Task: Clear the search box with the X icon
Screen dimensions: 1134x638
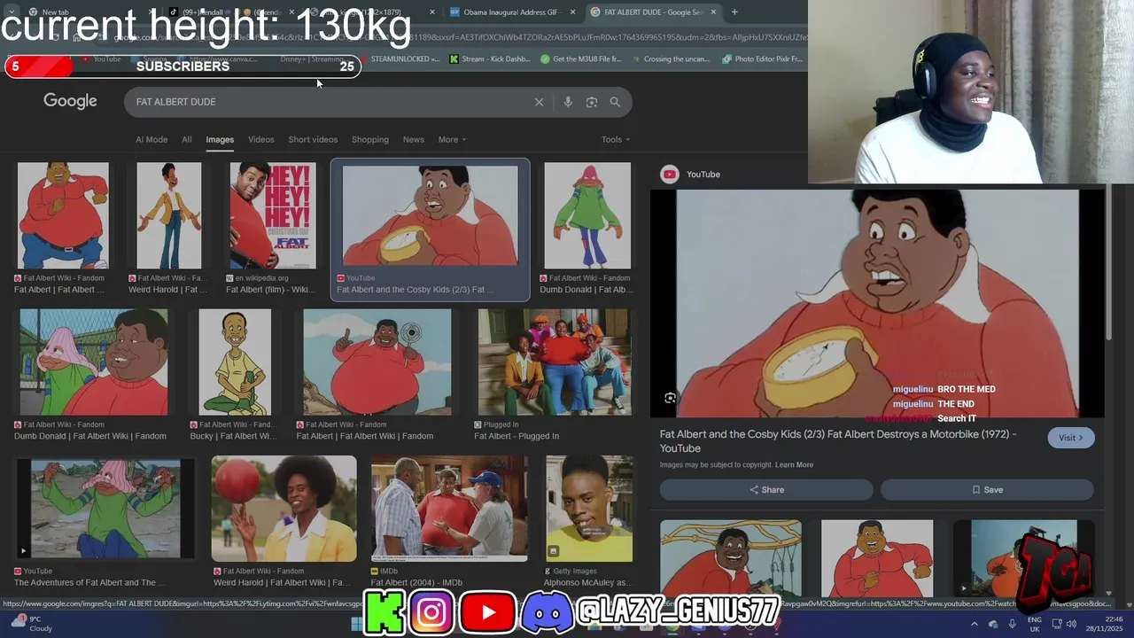Action: (x=539, y=102)
